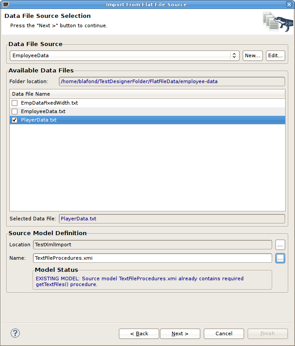
Task: Open the help icon at bottom left
Action: click(x=15, y=333)
